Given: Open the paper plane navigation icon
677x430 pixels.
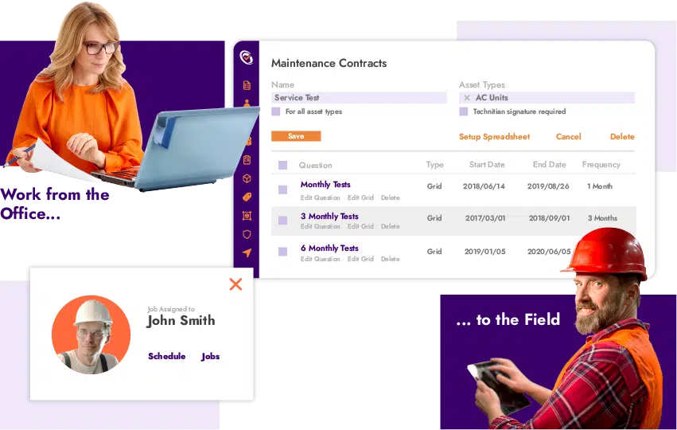Looking at the screenshot, I should [247, 252].
